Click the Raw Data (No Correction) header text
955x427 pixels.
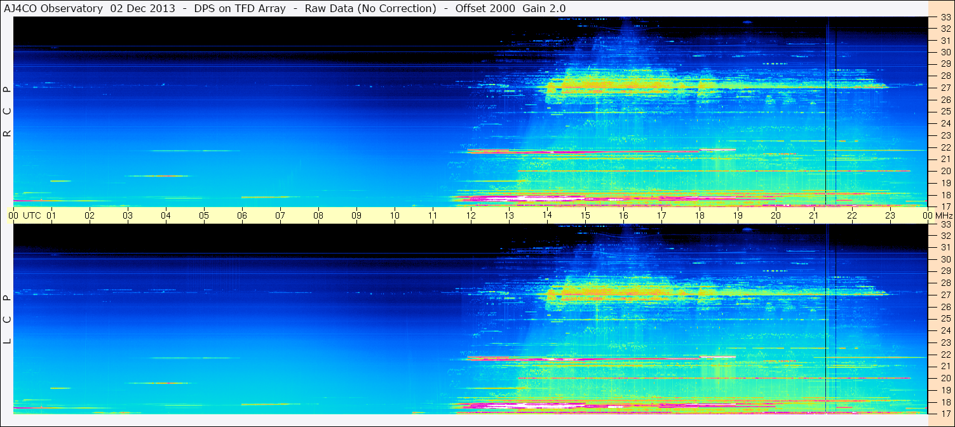point(370,8)
